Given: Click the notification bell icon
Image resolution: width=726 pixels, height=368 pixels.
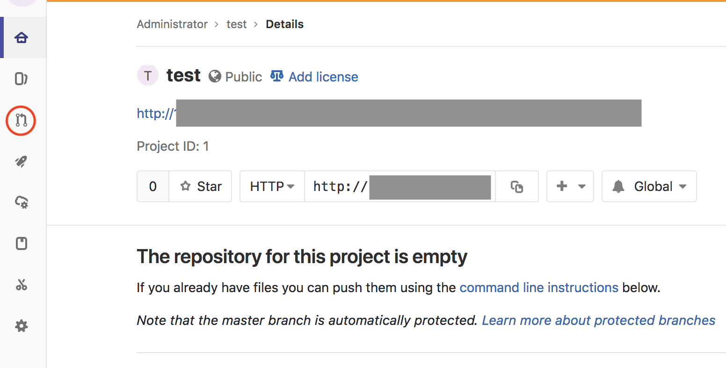Looking at the screenshot, I should 618,186.
